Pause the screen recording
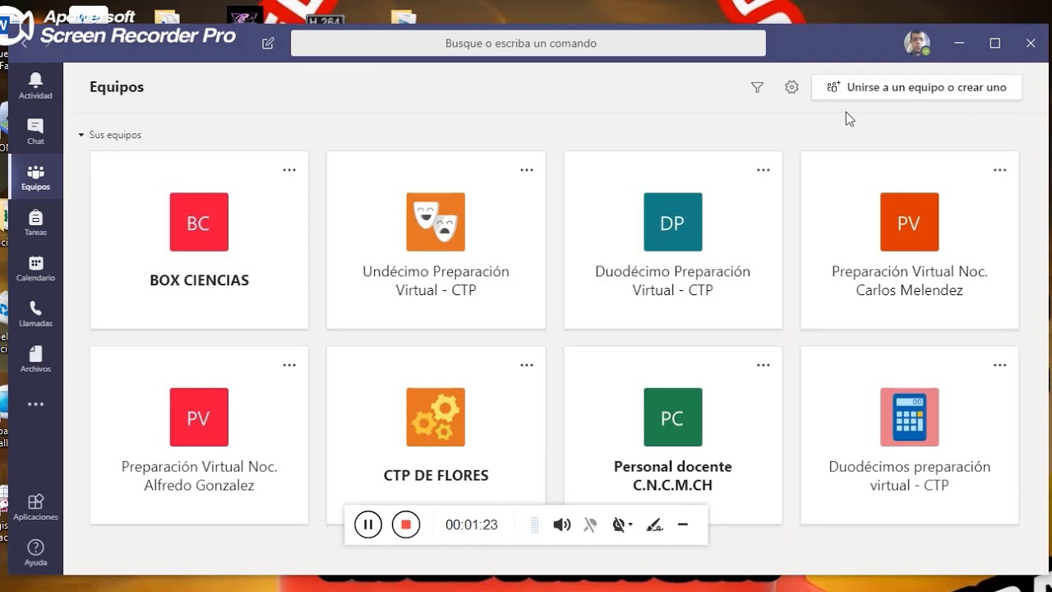 pos(368,525)
